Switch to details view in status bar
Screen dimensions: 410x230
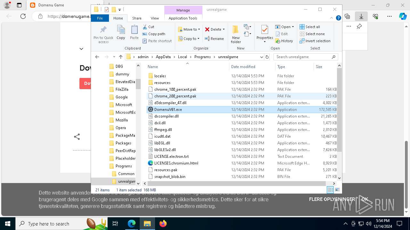coord(330,190)
